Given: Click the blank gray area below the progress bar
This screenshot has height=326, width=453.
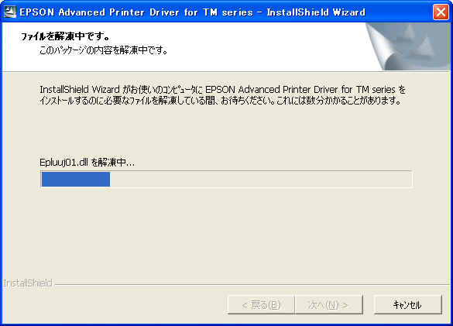Looking at the screenshot, I should click(x=226, y=232).
